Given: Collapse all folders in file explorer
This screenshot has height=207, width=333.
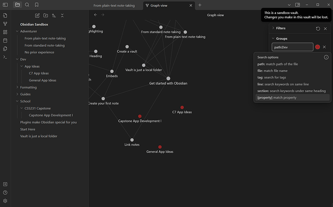Looking at the screenshot, I should 62,15.
